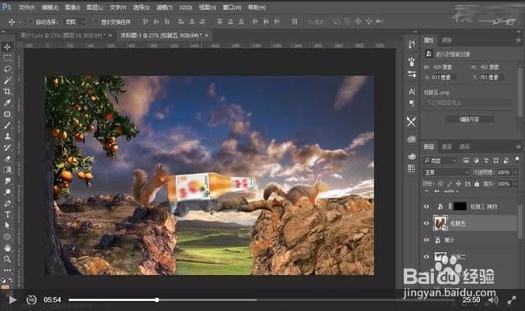
Task: Open the 滤镜(T) menu
Action: click(x=164, y=7)
